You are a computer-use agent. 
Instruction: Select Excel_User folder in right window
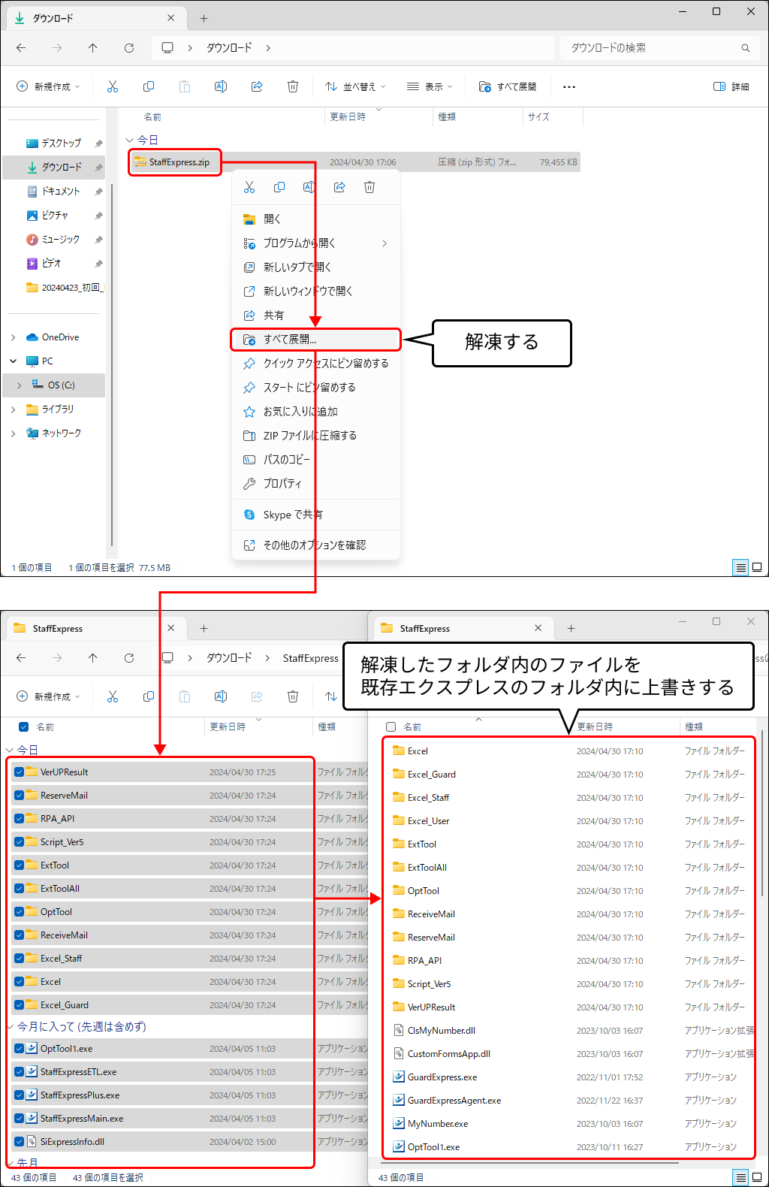[429, 821]
